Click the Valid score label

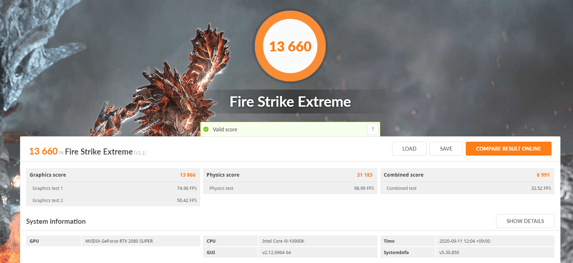(x=225, y=130)
